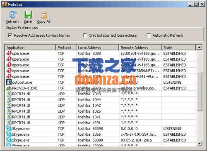Select the outpost.exe application icon
The image size is (207, 151).
(9, 82)
